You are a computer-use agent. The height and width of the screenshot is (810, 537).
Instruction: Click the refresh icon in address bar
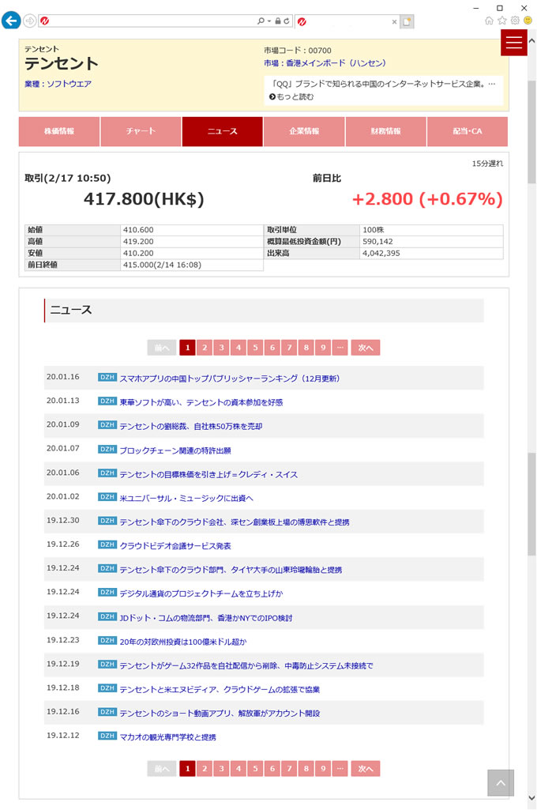point(286,21)
